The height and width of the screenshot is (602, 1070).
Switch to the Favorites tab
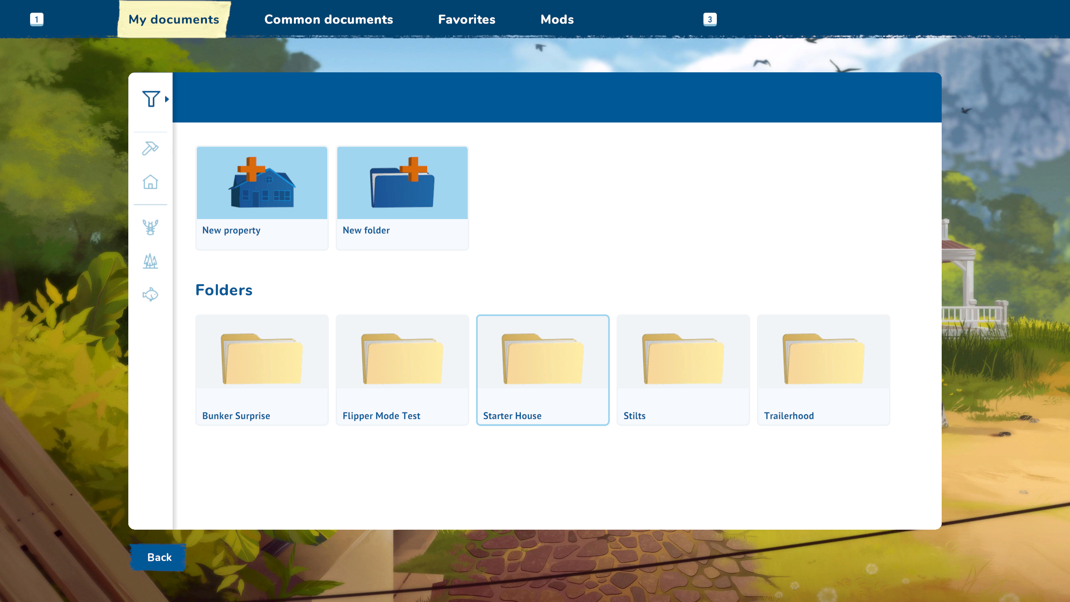click(466, 19)
